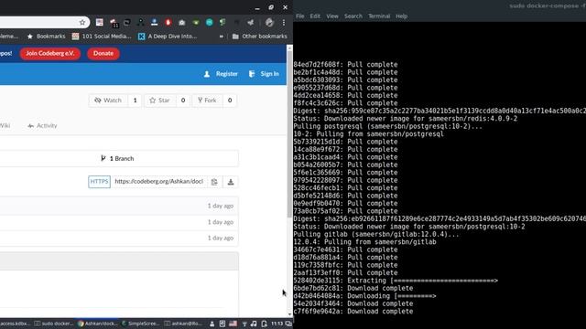This screenshot has width=586, height=329.
Task: Switch to SimpleScreen taskbar window
Action: 140,324
